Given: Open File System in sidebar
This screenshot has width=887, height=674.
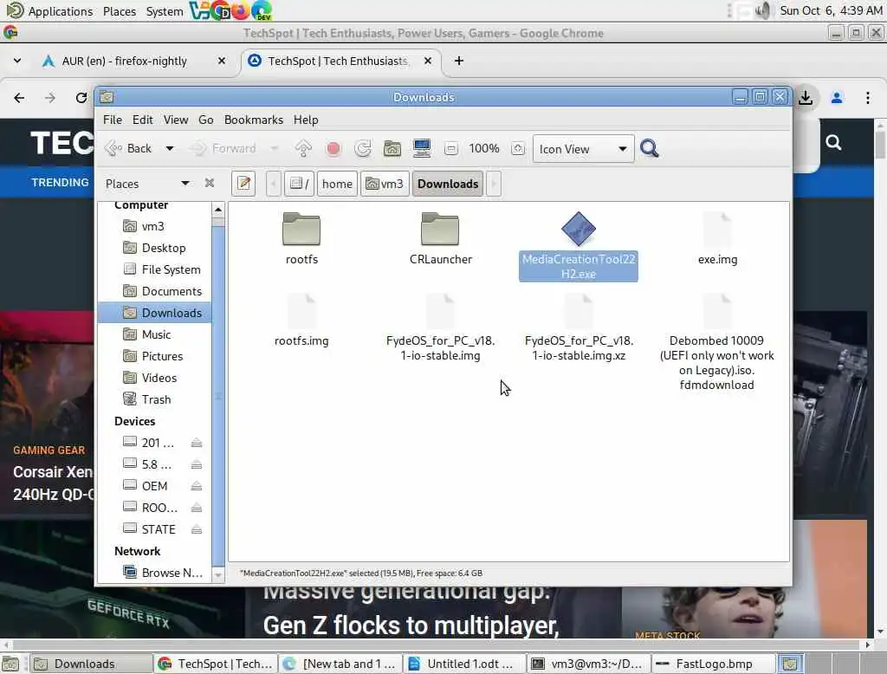Looking at the screenshot, I should 154,269.
